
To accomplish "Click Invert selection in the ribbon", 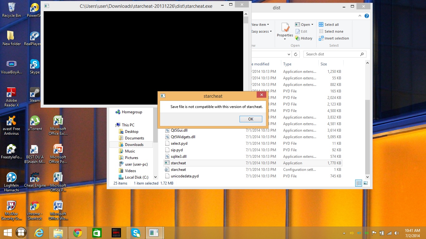I will click(x=334, y=38).
